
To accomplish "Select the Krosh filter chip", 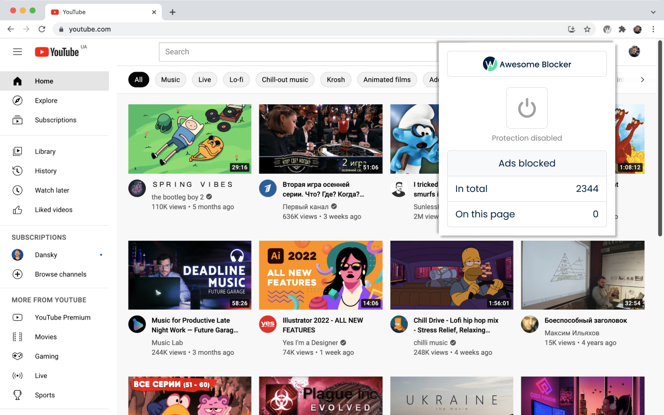I will click(x=336, y=80).
